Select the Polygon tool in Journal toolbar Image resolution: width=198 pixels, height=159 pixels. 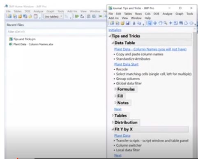[186, 23]
